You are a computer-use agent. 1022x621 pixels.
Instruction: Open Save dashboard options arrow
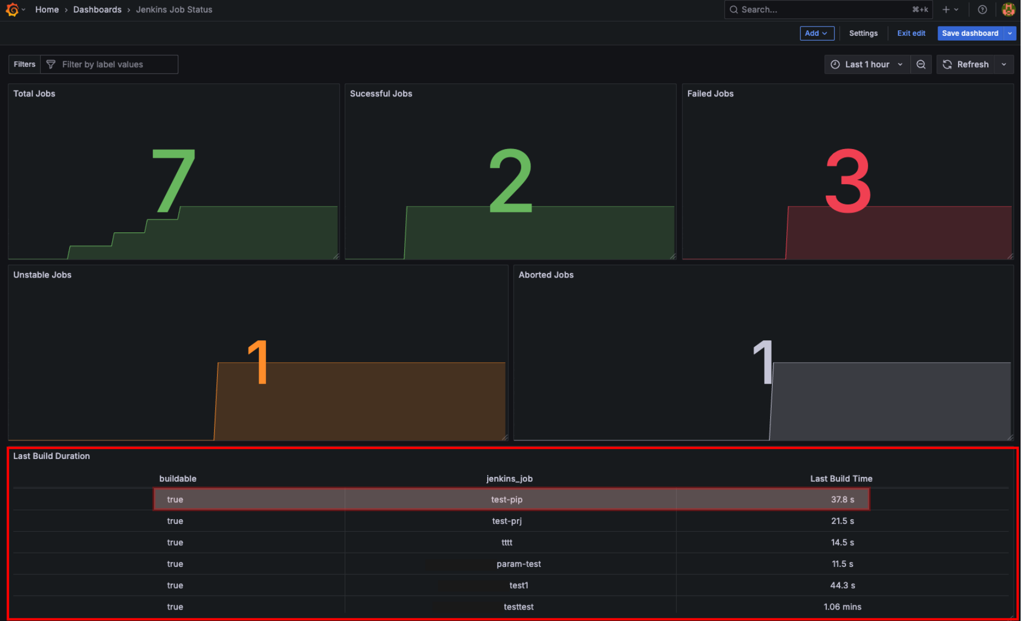(1010, 33)
